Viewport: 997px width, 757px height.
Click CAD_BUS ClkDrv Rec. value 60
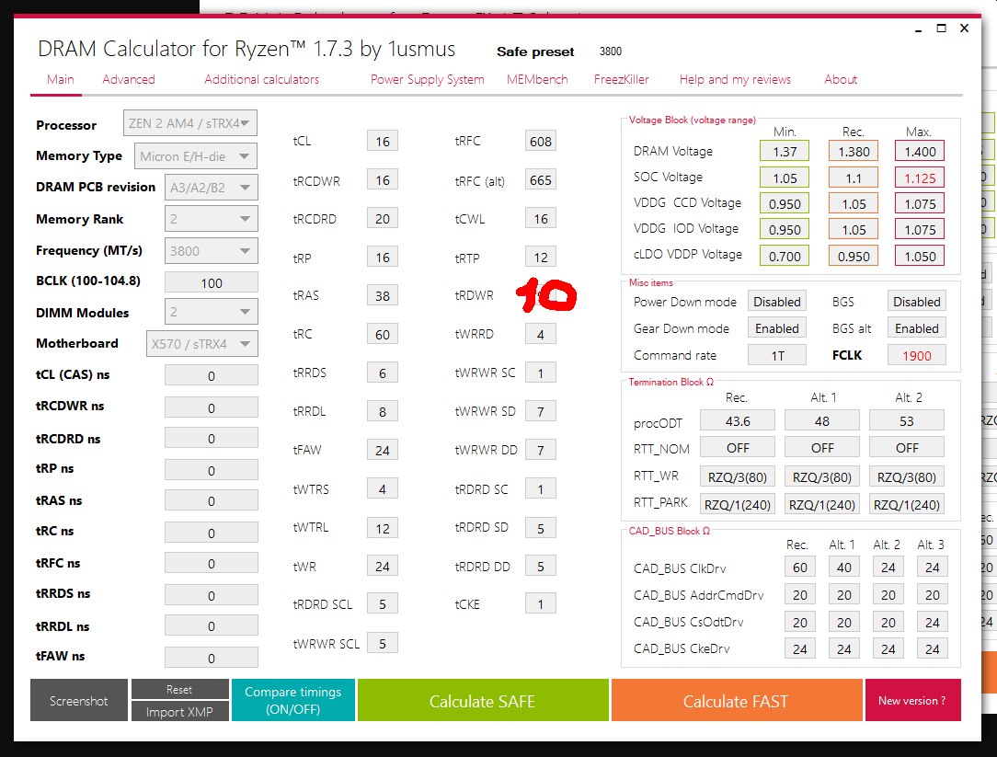coord(800,568)
